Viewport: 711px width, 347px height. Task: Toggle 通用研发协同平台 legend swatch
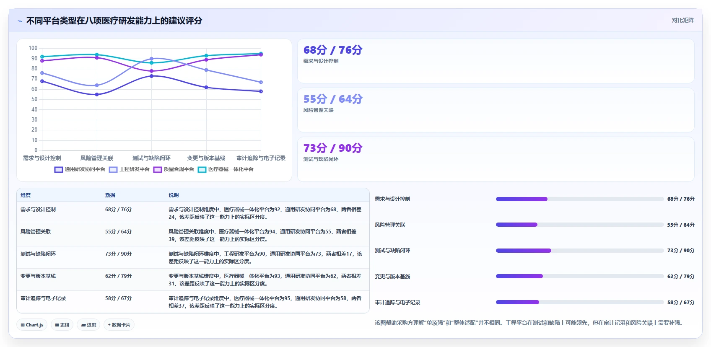point(59,170)
